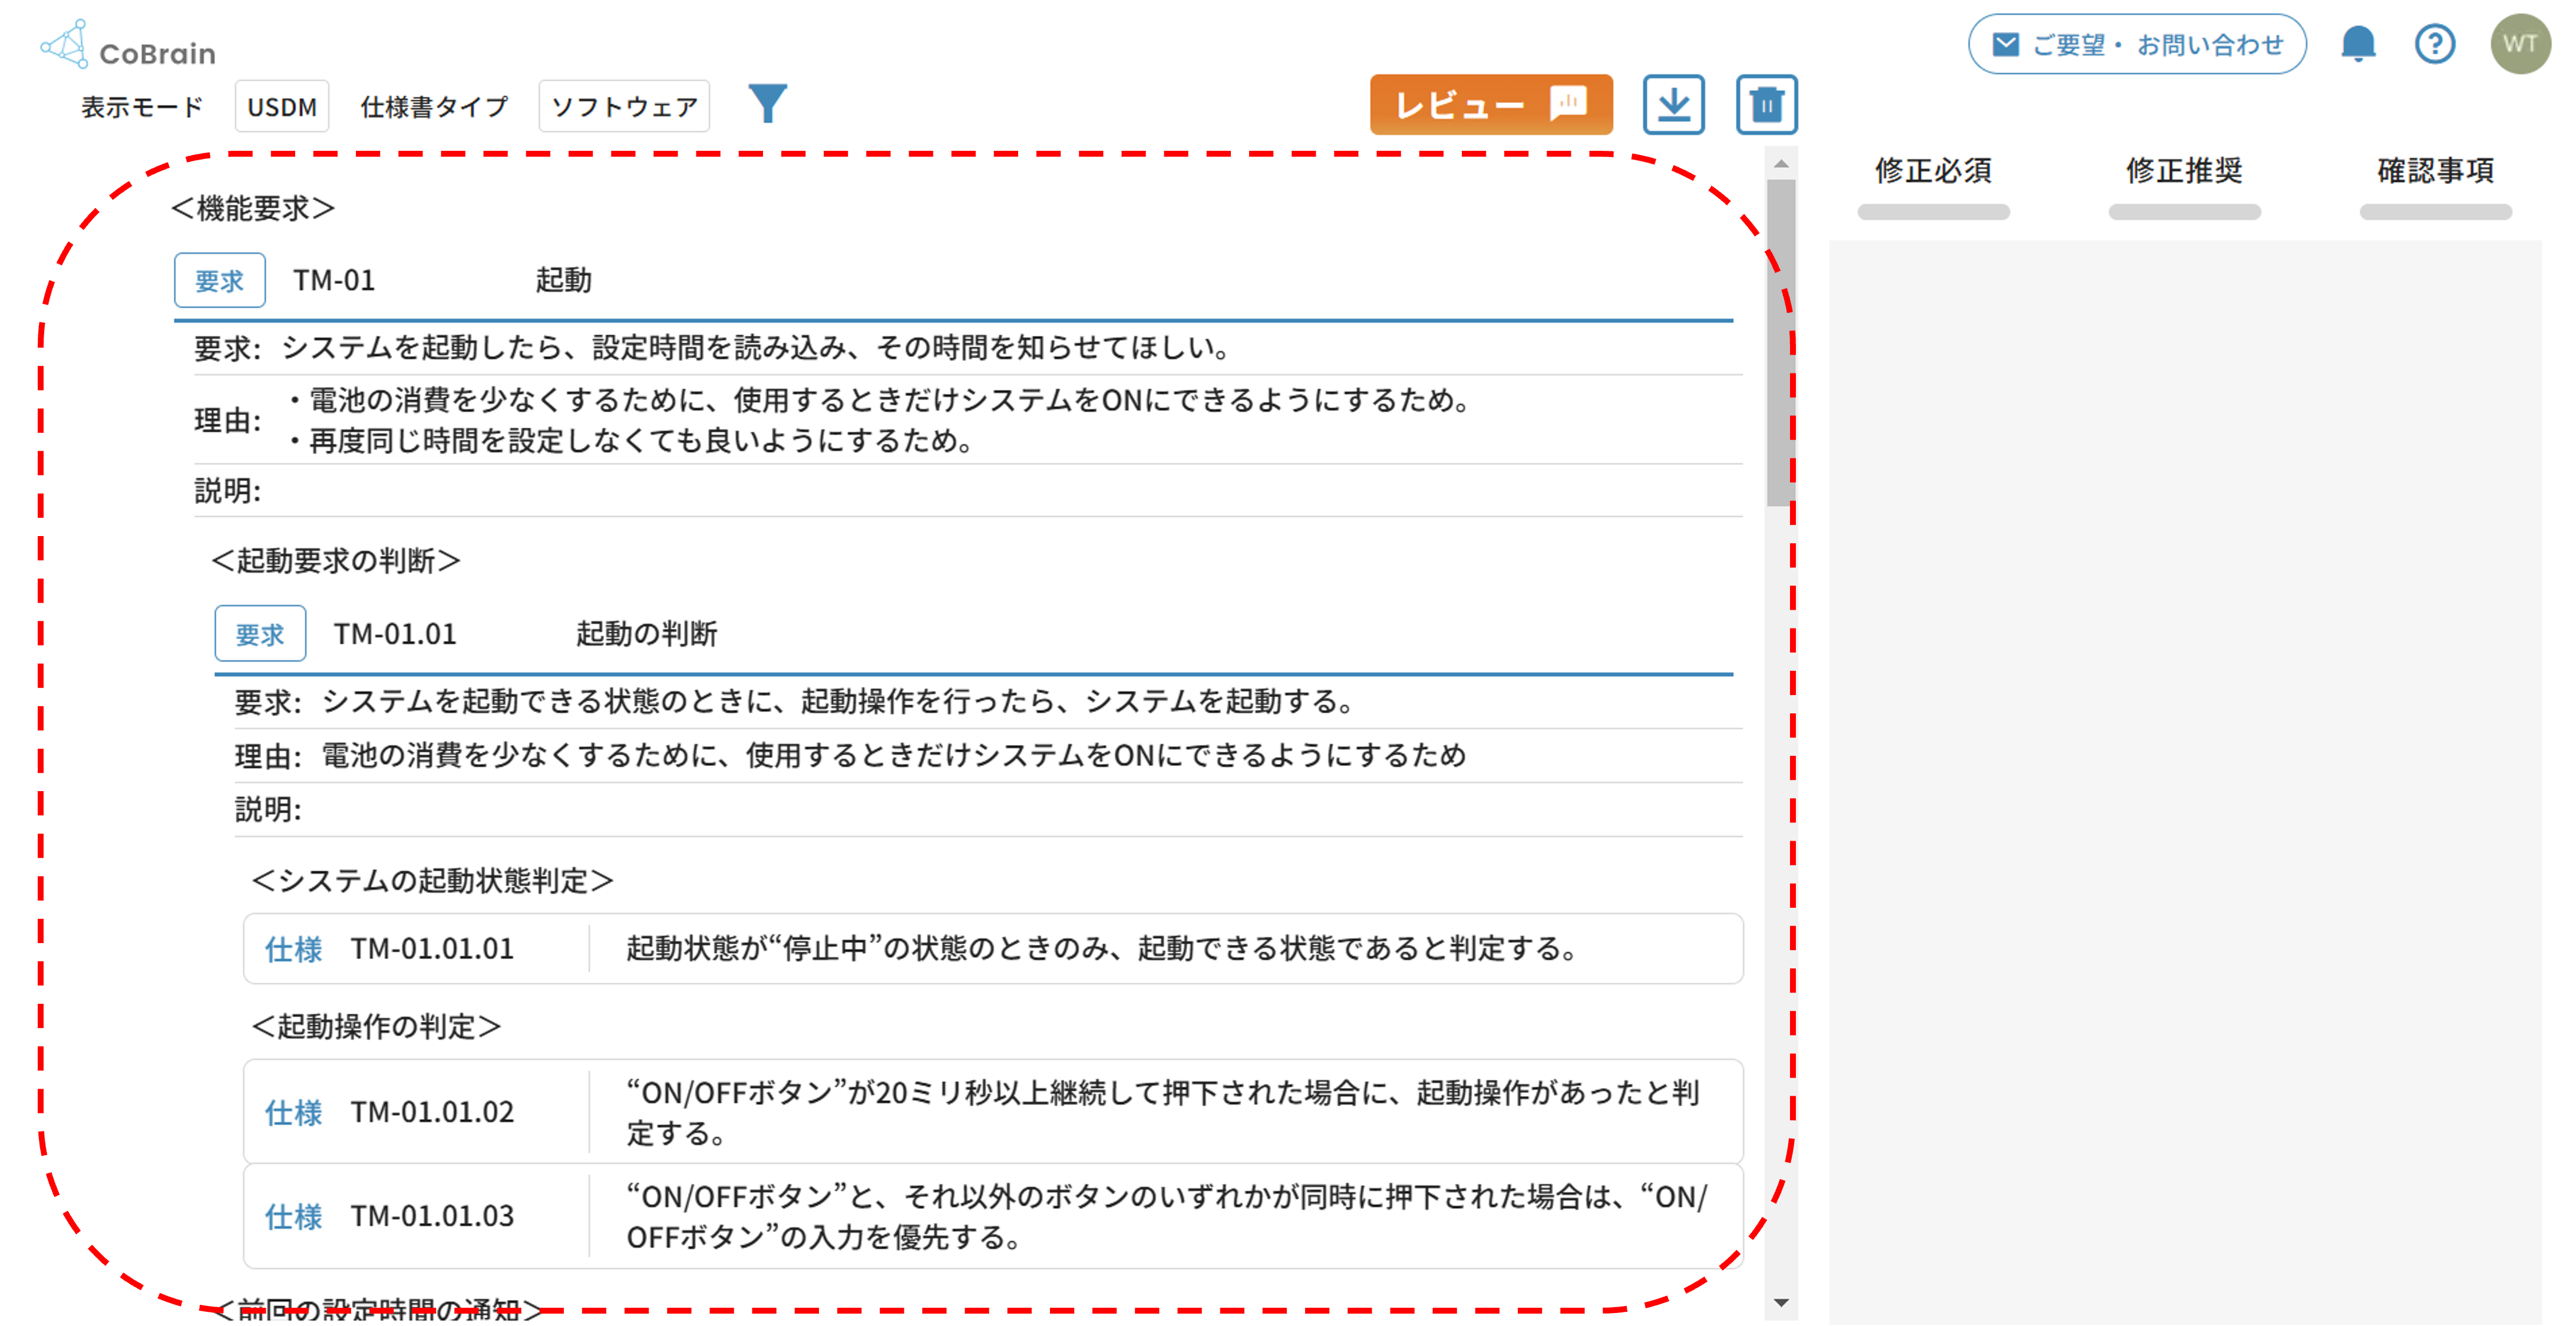This screenshot has width=2576, height=1326.
Task: Click TM-01.01 requirement text システムを起動できる状態
Action: (838, 701)
